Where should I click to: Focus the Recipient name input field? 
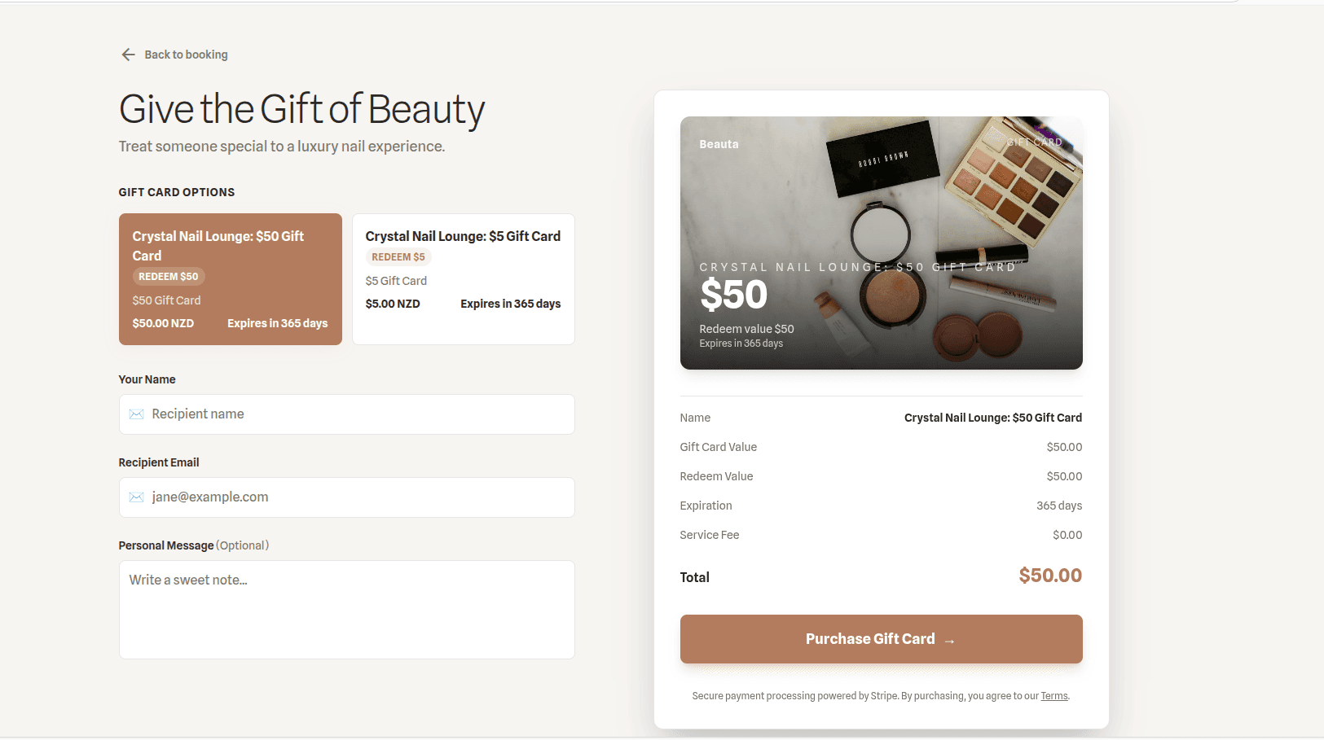click(x=358, y=414)
